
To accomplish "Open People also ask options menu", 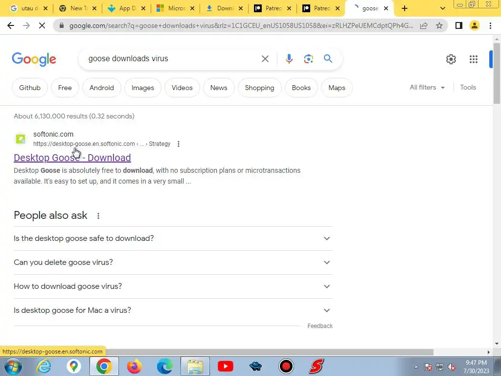I will [x=98, y=216].
